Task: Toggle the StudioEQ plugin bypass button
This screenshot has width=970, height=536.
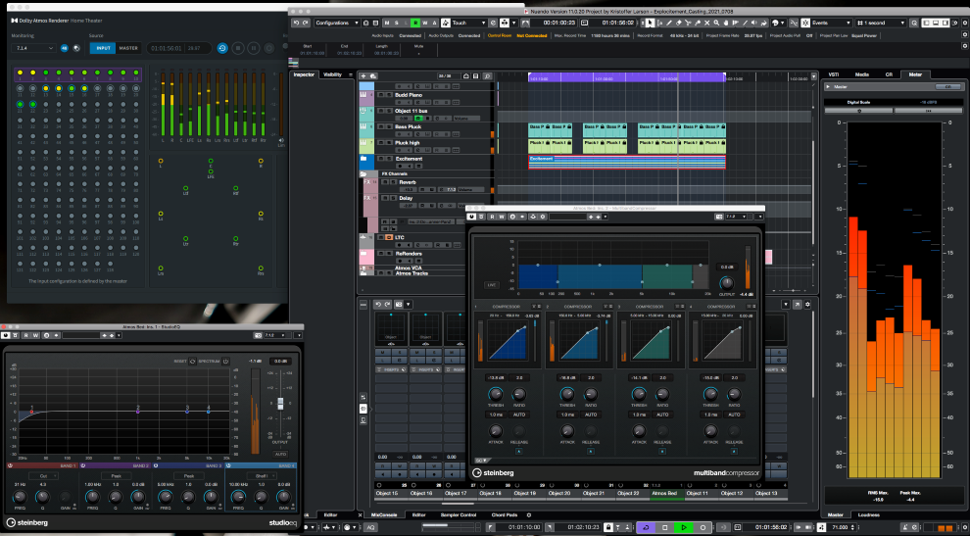Action: point(6,335)
